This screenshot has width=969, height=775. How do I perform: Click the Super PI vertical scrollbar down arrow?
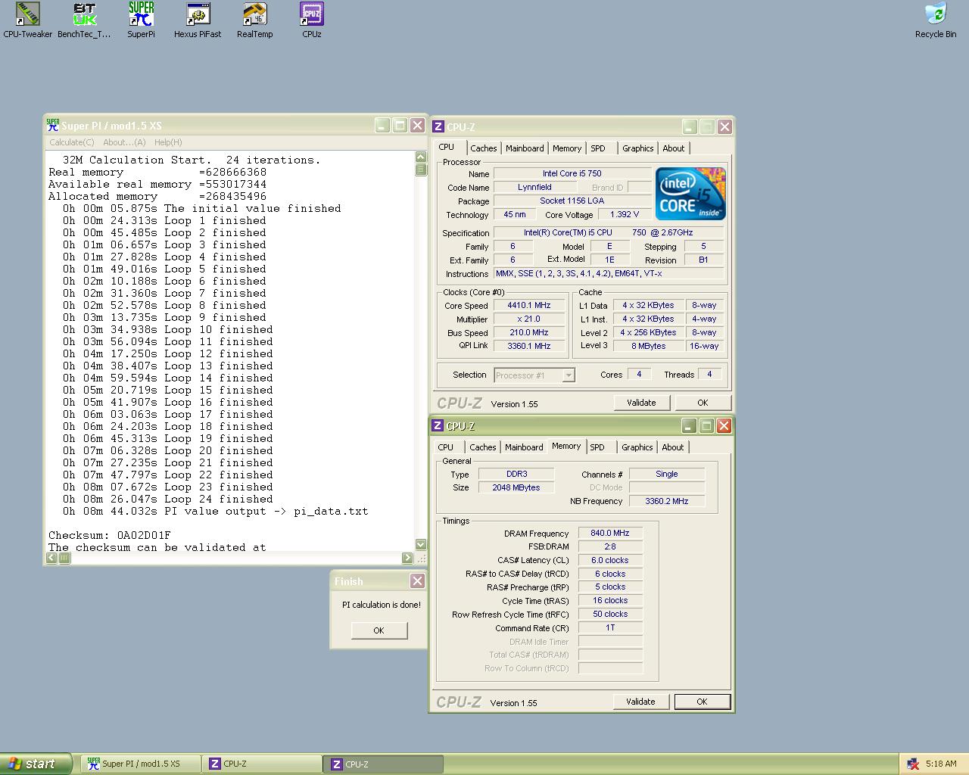tap(421, 544)
